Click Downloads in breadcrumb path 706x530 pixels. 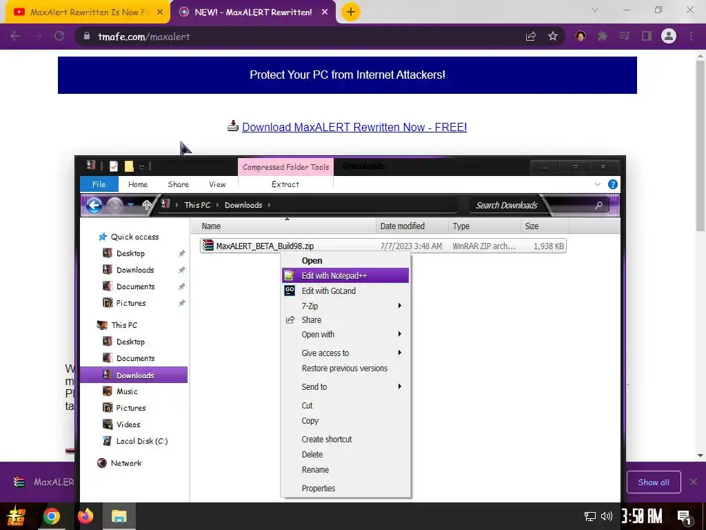pyautogui.click(x=243, y=205)
